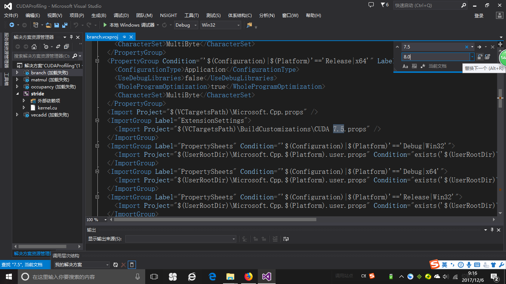
Task: Open the 工具(T) menu
Action: point(192,16)
